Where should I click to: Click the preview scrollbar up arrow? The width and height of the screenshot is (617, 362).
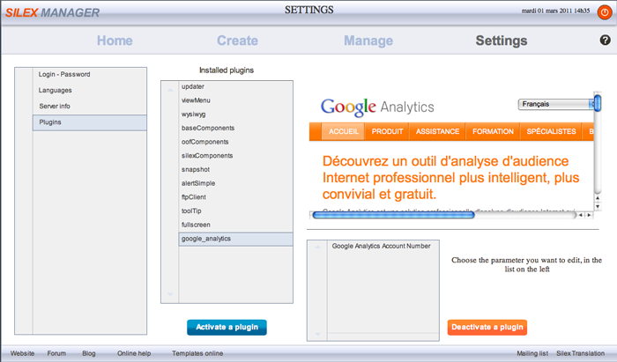tap(598, 198)
